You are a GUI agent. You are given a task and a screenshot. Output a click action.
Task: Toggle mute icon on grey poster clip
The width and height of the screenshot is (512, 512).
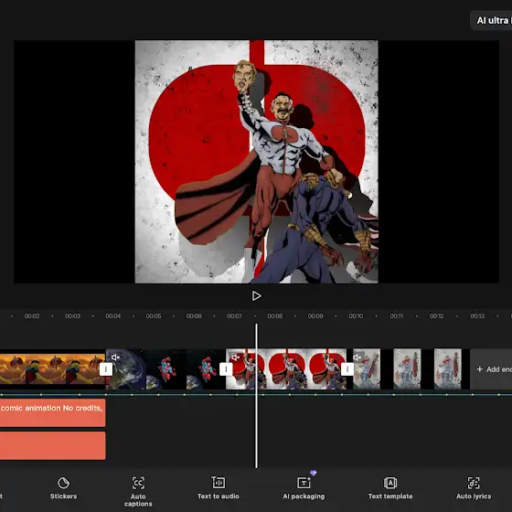coord(357,357)
